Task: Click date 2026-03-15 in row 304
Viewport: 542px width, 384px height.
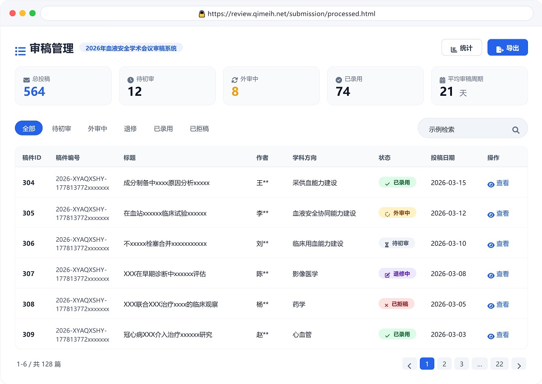Action: point(448,183)
